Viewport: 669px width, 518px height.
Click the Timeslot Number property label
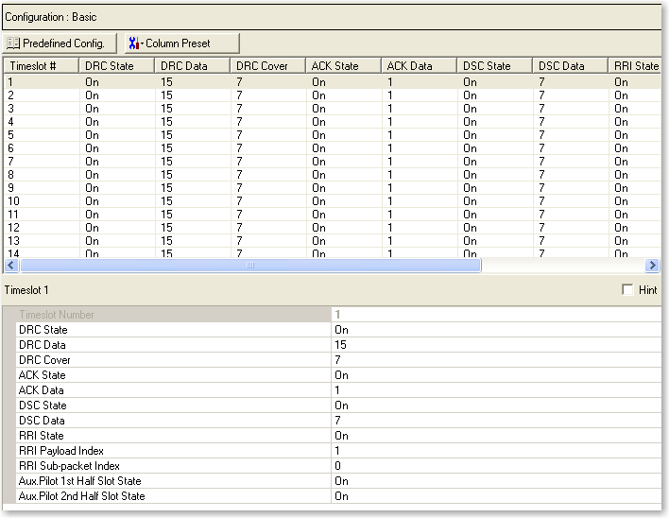(x=57, y=315)
